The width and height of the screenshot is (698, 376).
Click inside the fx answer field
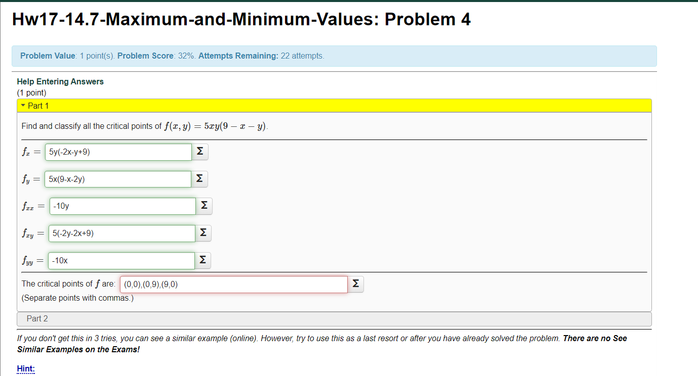(118, 151)
